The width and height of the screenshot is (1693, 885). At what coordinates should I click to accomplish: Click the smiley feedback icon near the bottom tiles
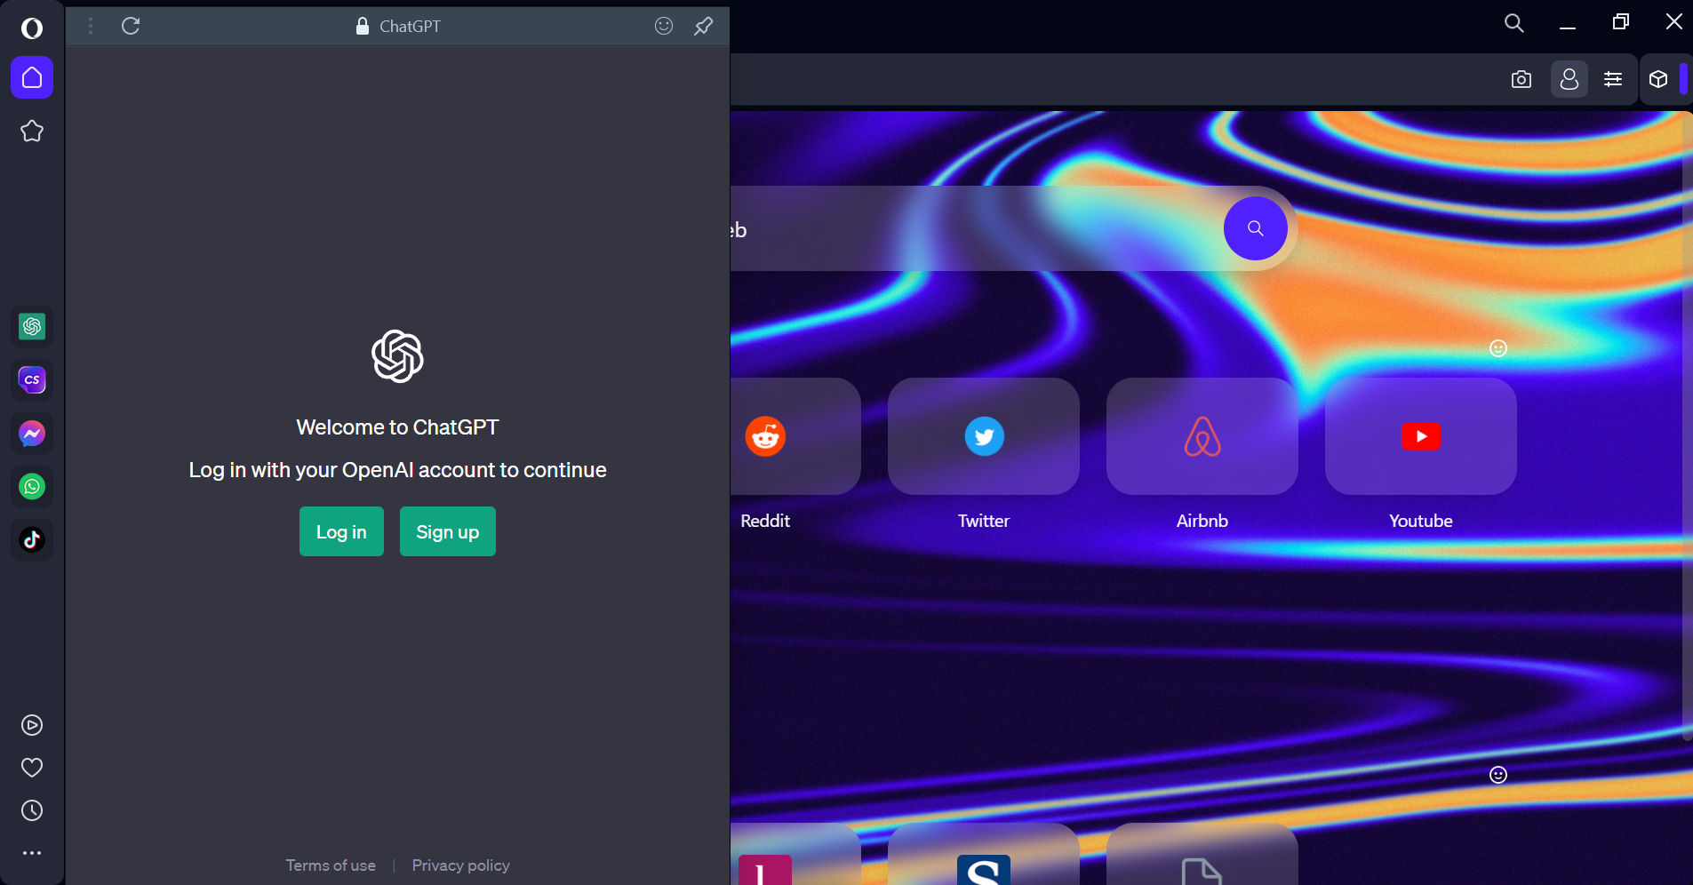[1498, 775]
